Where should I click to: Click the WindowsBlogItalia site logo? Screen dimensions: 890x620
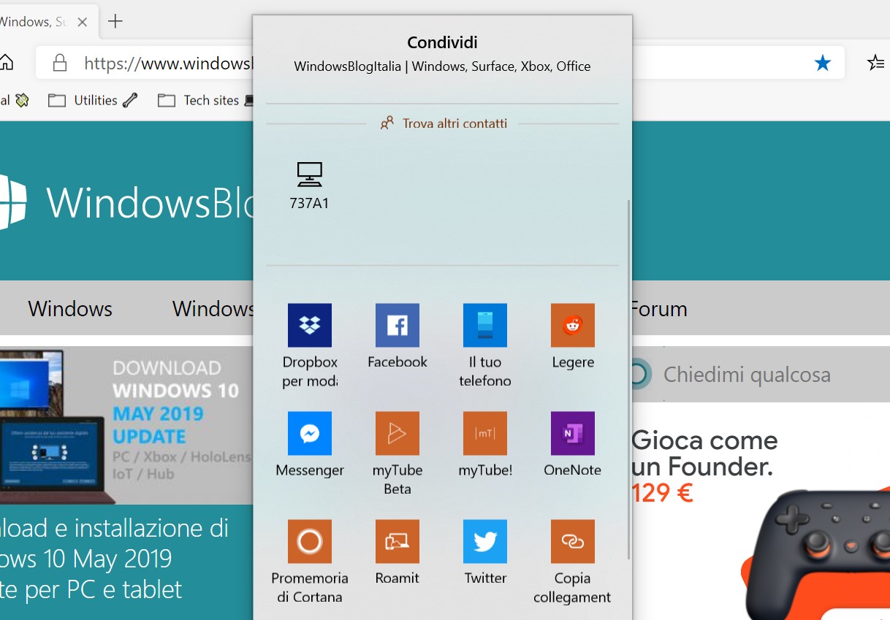[126, 202]
